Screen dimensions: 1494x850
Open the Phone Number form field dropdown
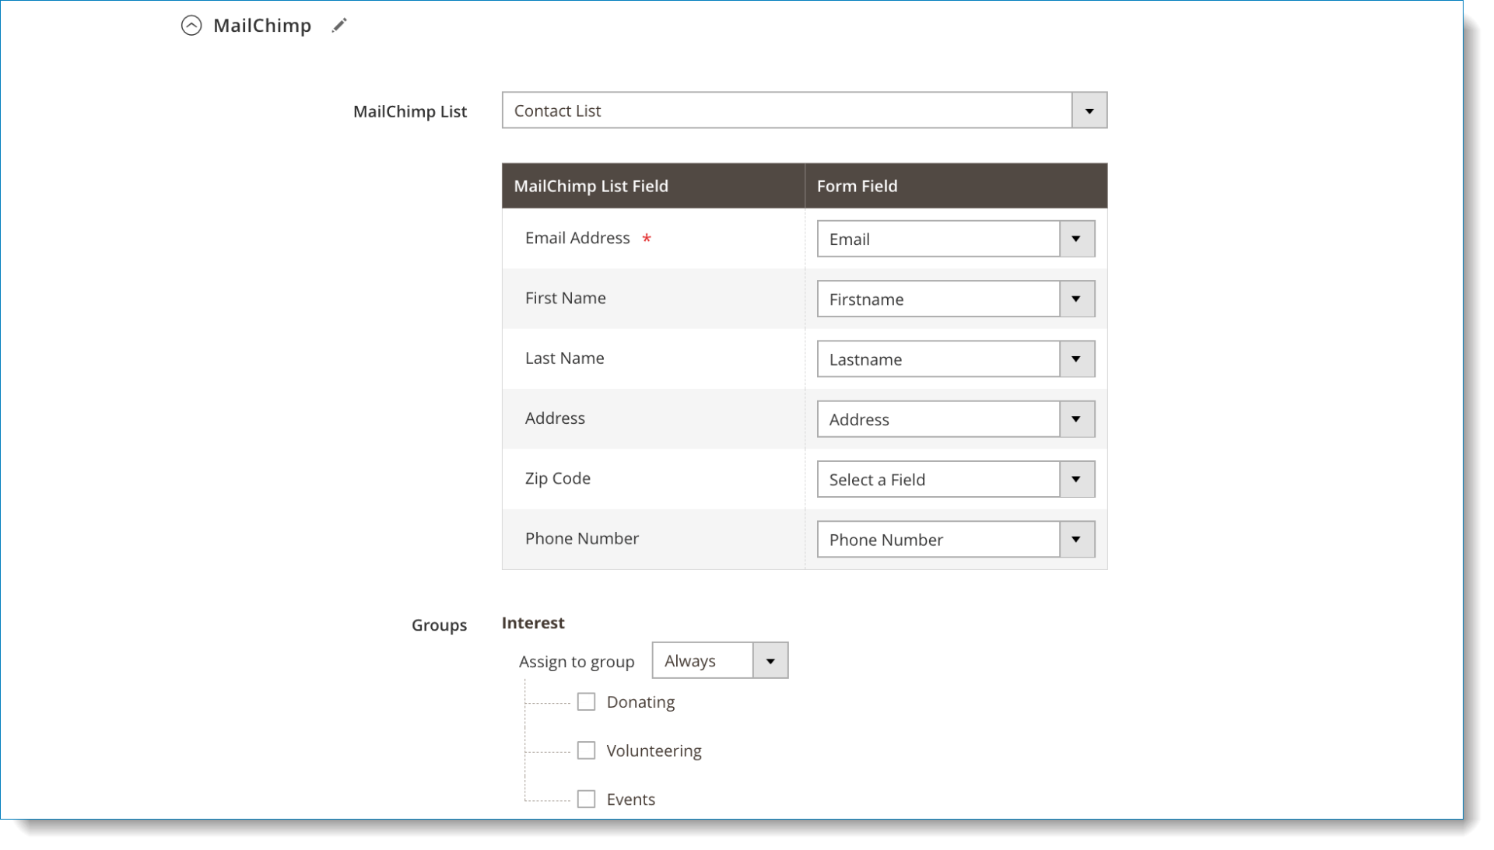956,540
